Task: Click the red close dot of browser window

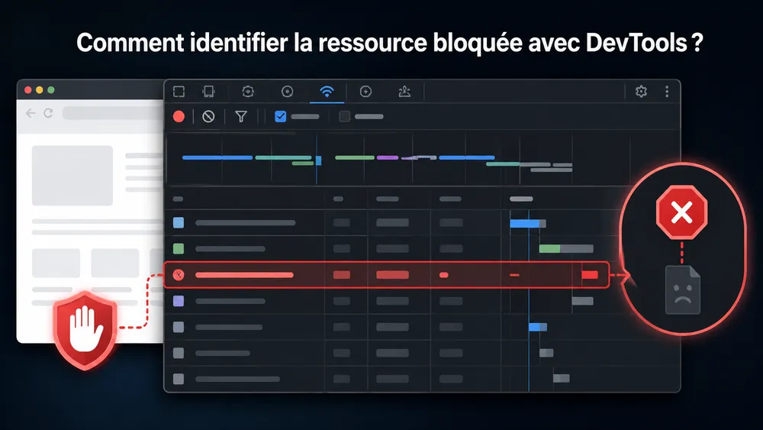Action: [x=27, y=90]
